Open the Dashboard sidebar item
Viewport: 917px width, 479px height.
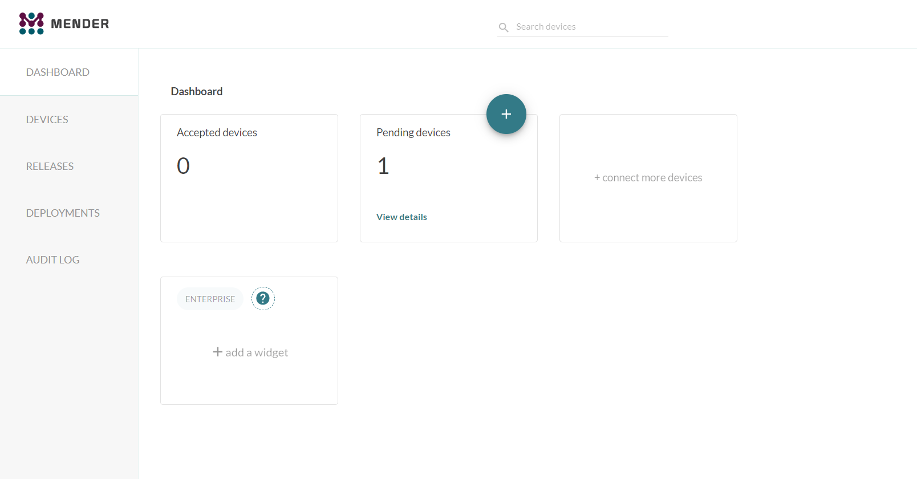(x=58, y=72)
